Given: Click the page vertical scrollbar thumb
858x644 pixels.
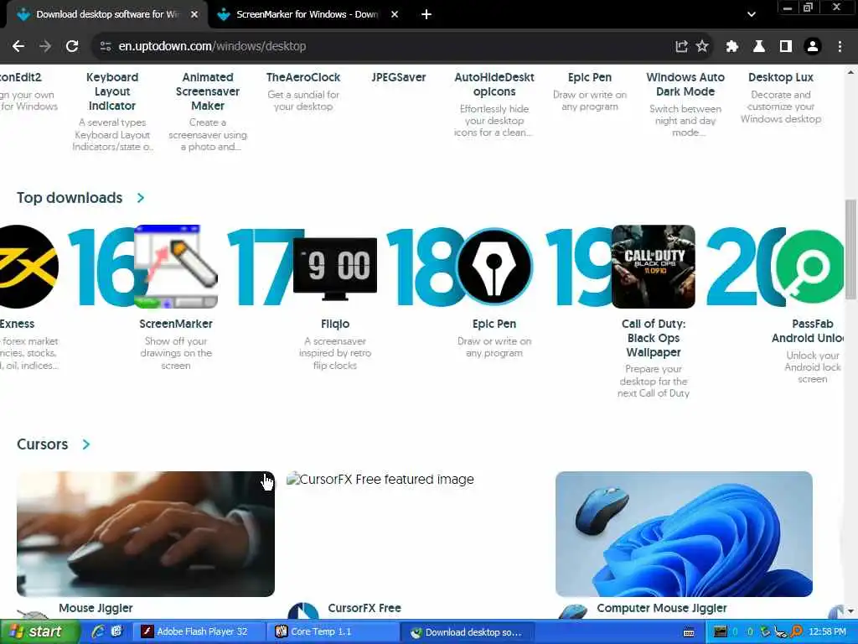Looking at the screenshot, I should (850, 249).
